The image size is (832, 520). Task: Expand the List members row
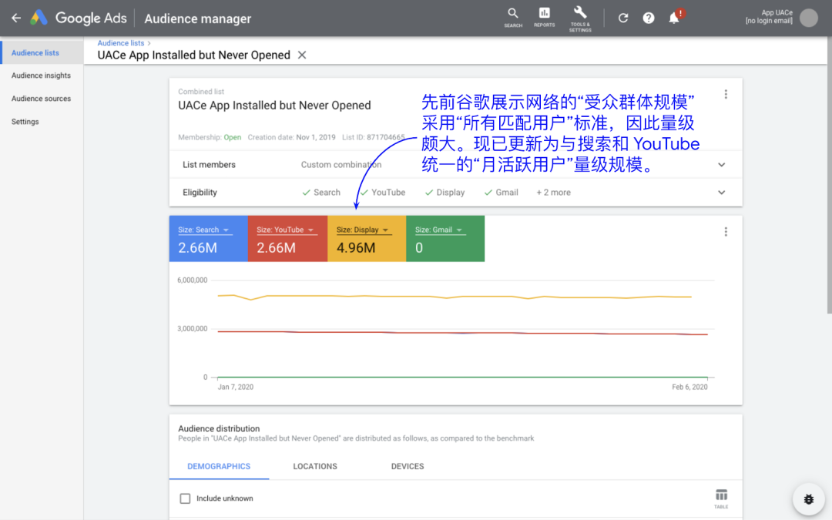click(721, 165)
